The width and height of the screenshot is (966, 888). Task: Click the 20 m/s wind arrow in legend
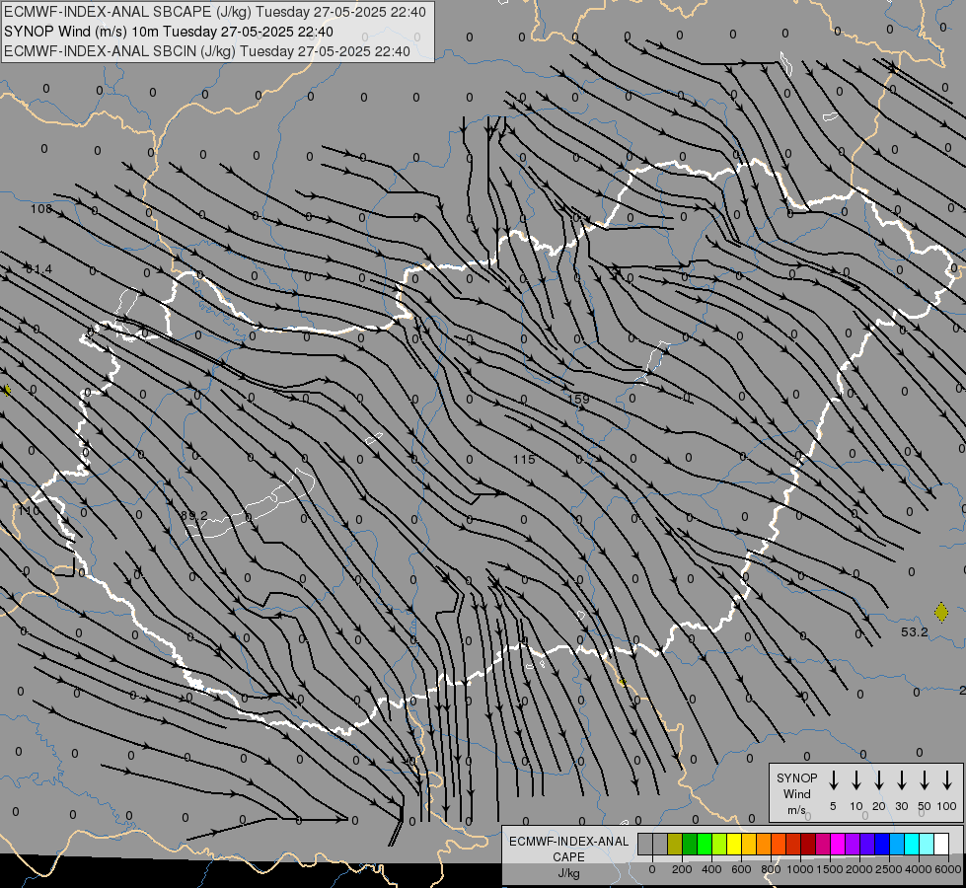[x=878, y=780]
